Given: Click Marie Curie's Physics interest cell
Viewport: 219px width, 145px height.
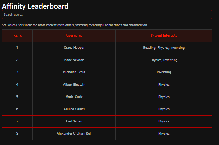Looking at the screenshot, I should point(164,97).
